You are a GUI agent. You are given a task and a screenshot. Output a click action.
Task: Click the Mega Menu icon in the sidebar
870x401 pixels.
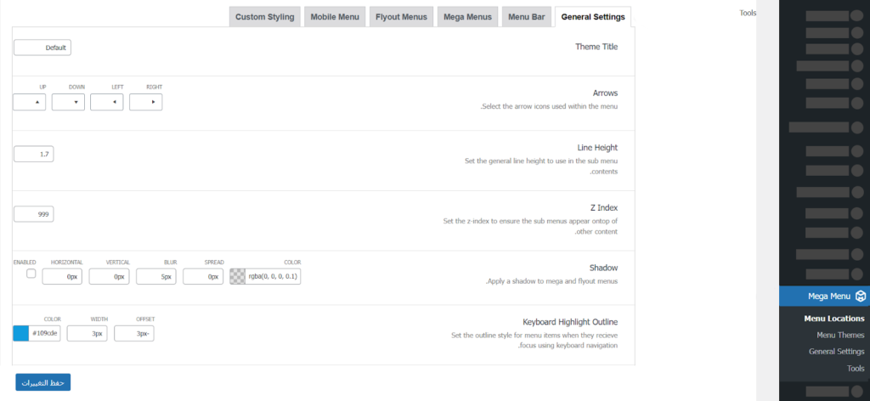[860, 297]
